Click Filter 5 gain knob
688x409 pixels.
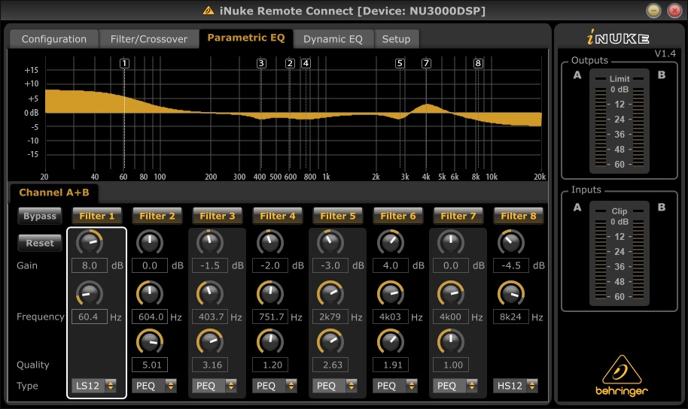[x=330, y=242]
